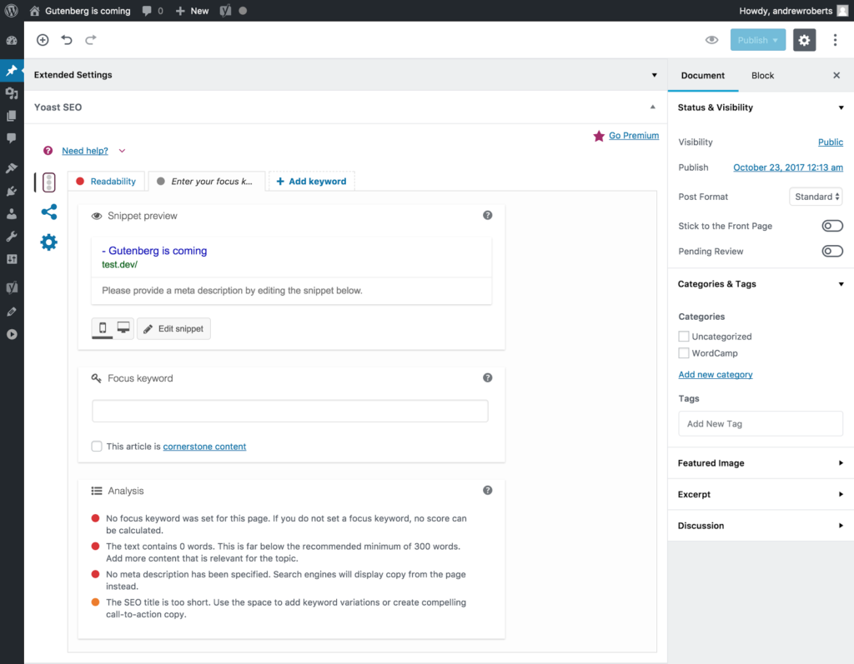Switch snippet to desktop preview
Viewport: 854px width, 664px height.
point(123,328)
